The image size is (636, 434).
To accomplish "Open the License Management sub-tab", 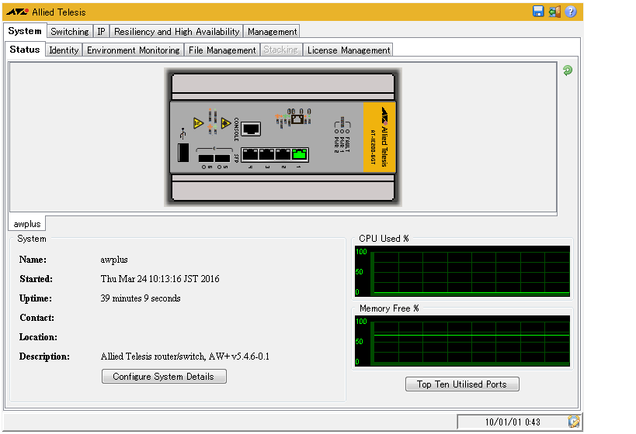I will pos(348,50).
